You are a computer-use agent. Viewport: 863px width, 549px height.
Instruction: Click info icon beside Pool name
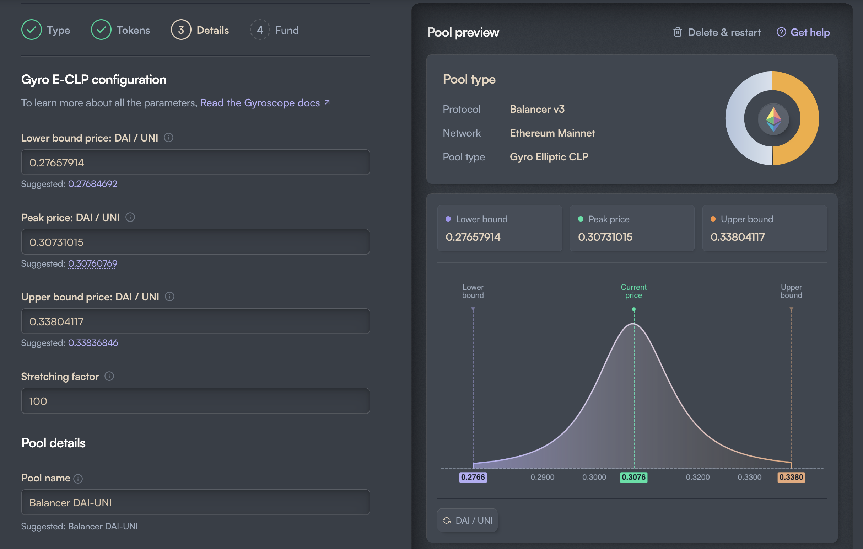[x=78, y=479]
